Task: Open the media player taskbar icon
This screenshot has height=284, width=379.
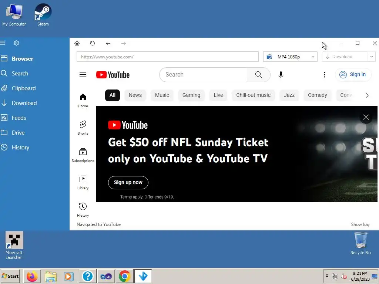Action: tap(69, 276)
